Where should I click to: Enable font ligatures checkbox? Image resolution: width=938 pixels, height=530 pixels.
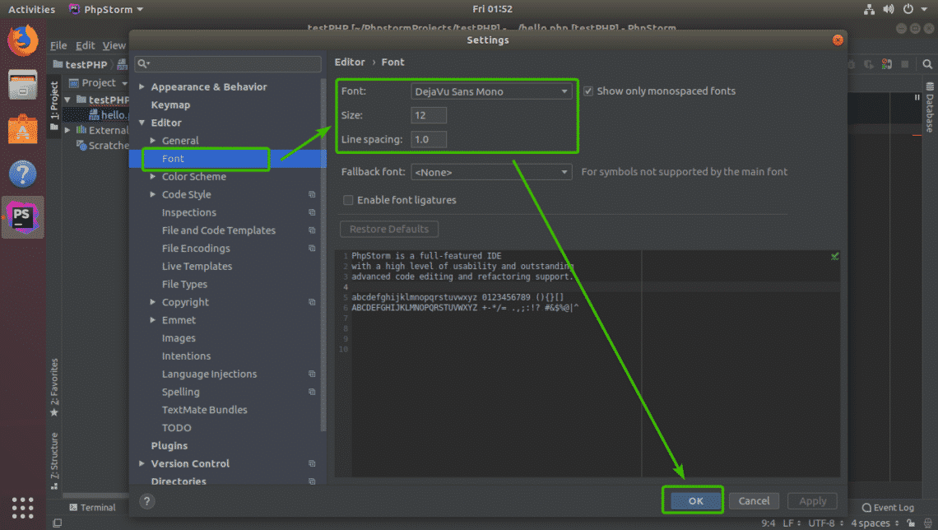point(348,200)
